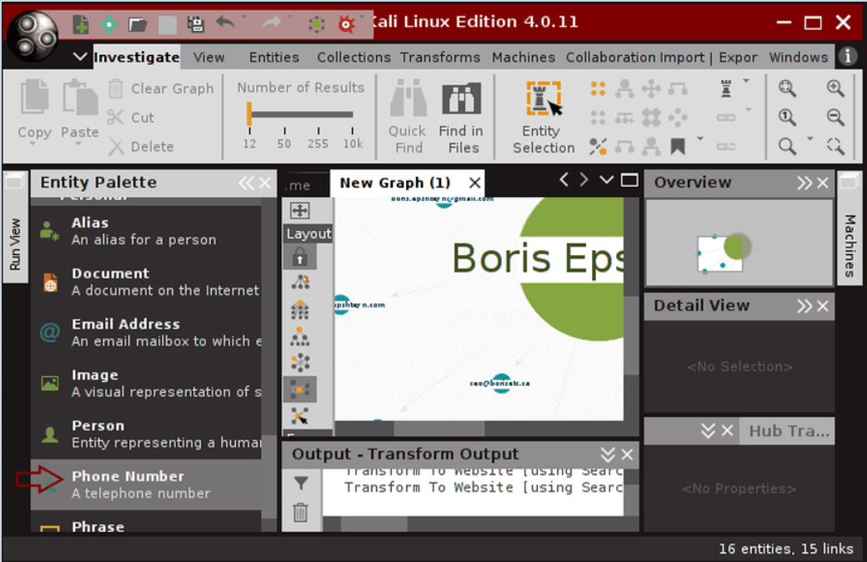This screenshot has height=562, width=867.
Task: Click filter funnel icon in Output panel
Action: pyautogui.click(x=300, y=484)
